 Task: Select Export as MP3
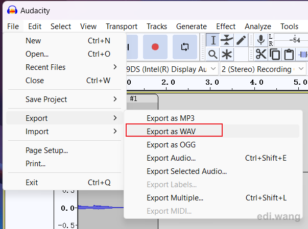pyautogui.click(x=212, y=118)
